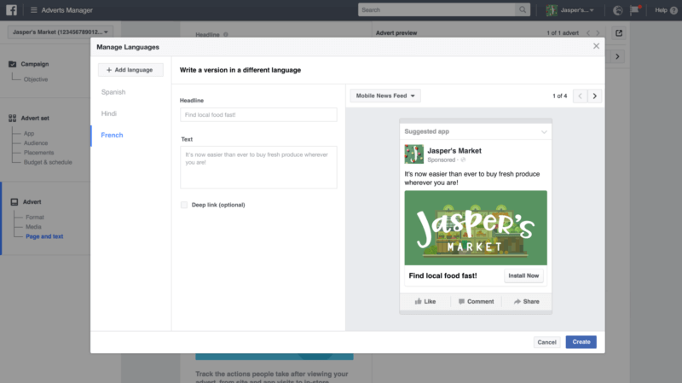The height and width of the screenshot is (383, 682).
Task: Click 'Find local food fast!' headline in preview
Action: [x=442, y=276]
